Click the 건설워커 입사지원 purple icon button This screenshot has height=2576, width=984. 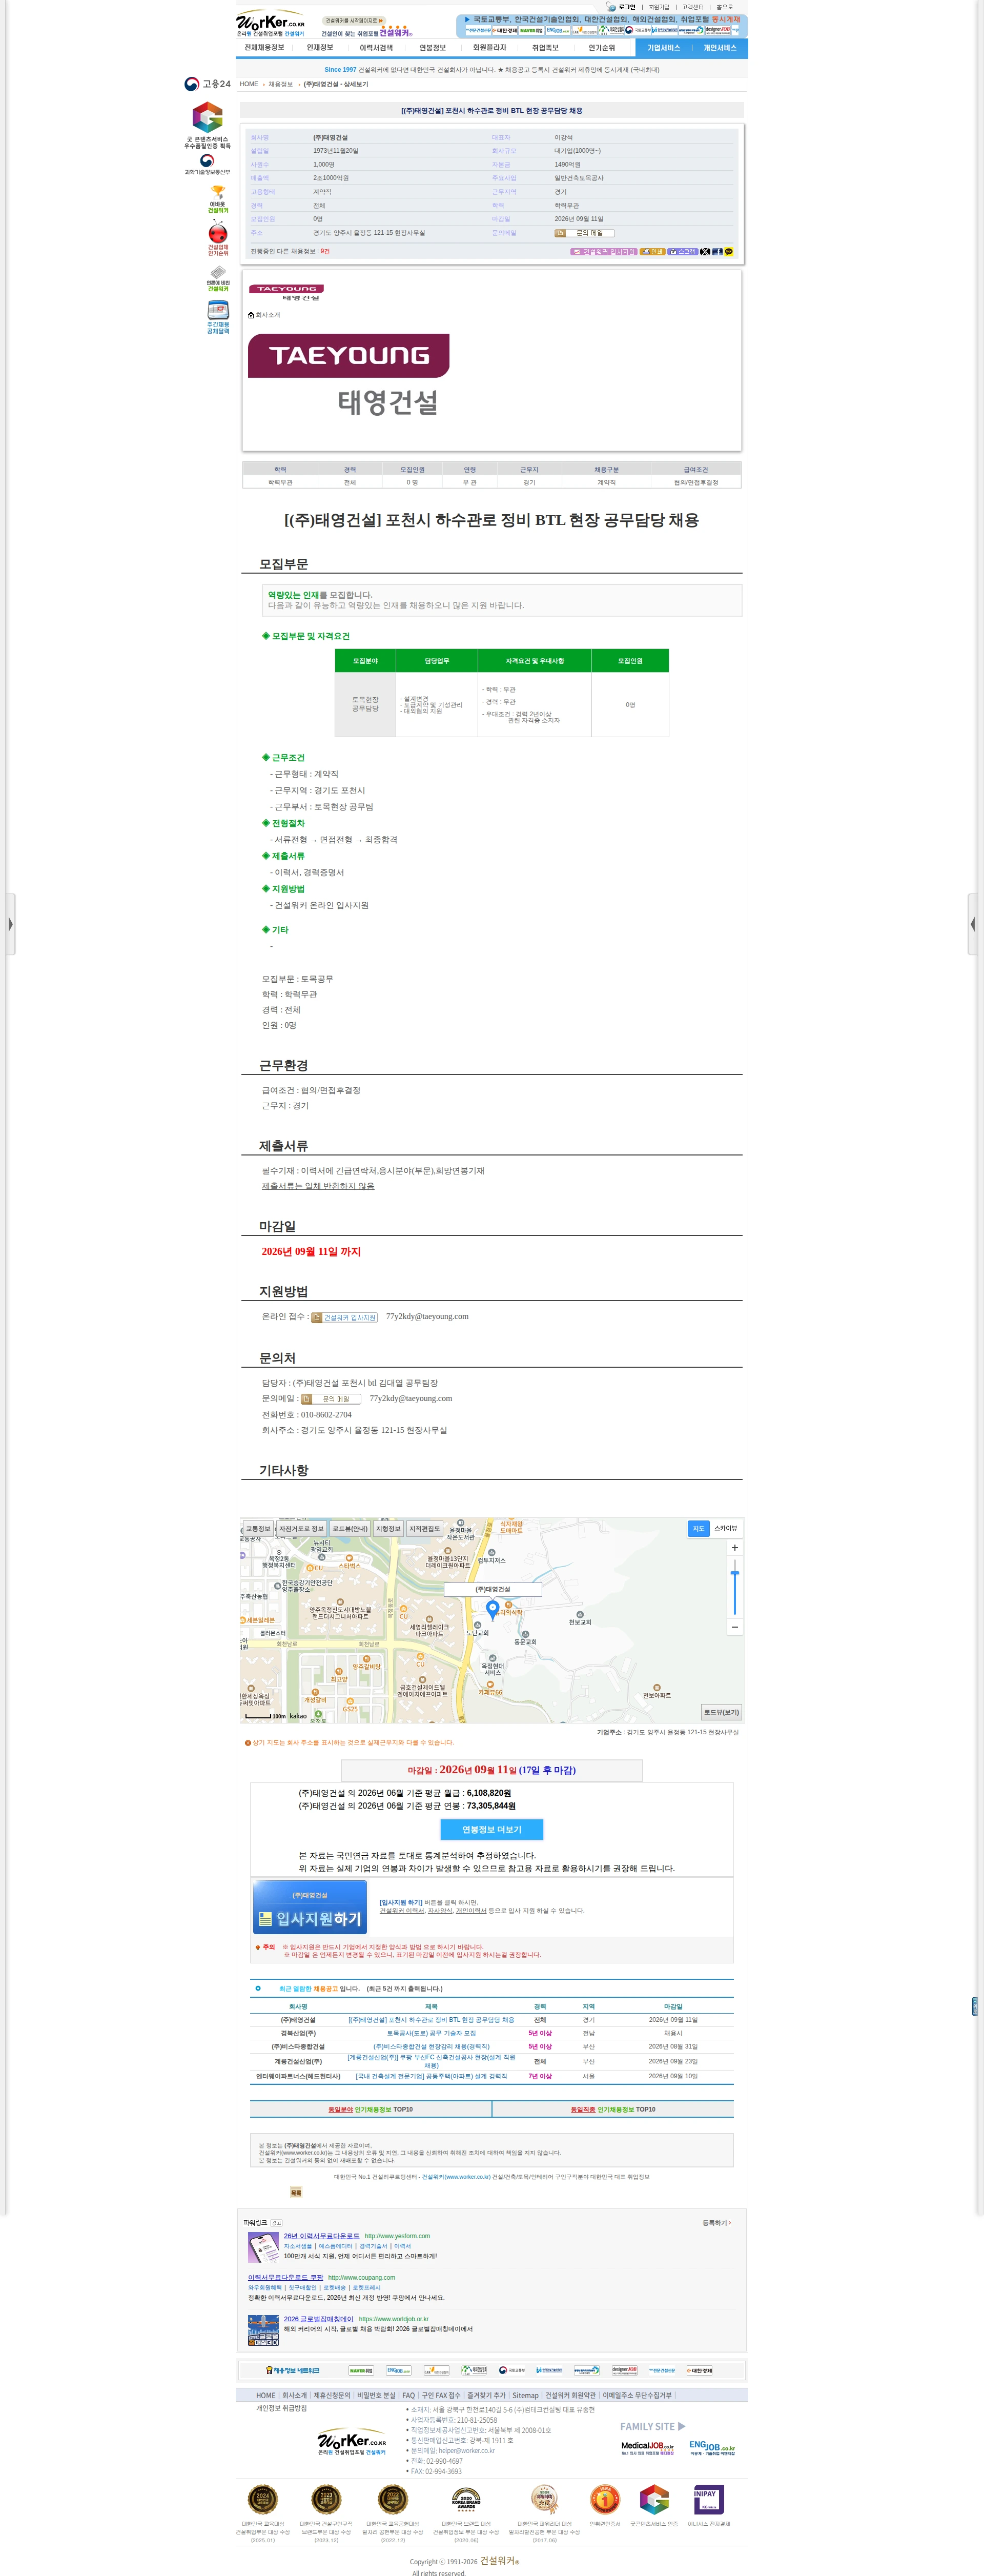(603, 252)
